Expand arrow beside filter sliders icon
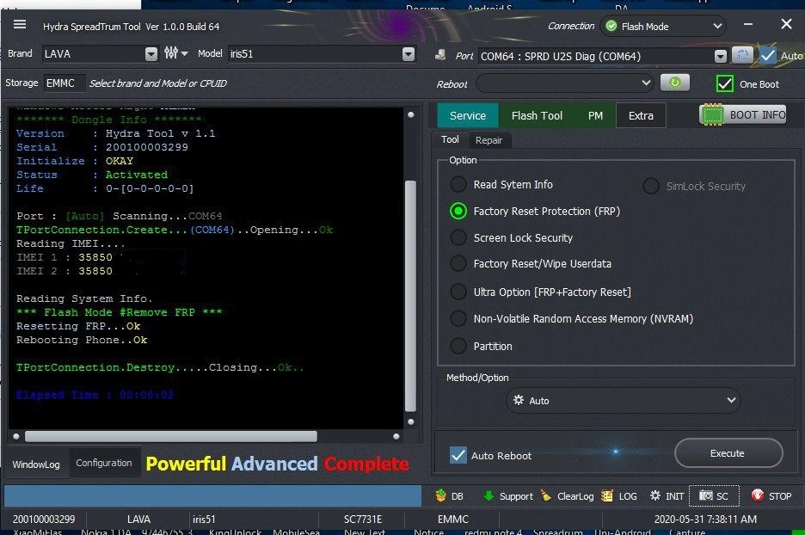 point(184,53)
